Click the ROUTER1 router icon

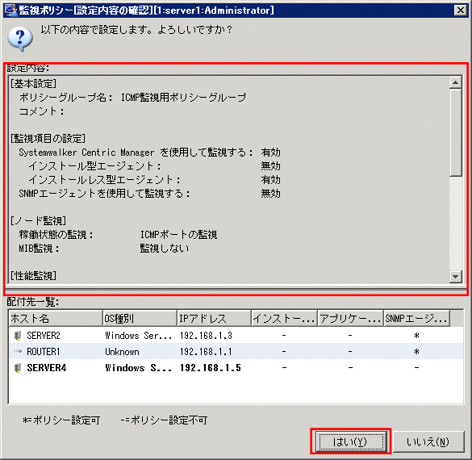click(x=18, y=351)
